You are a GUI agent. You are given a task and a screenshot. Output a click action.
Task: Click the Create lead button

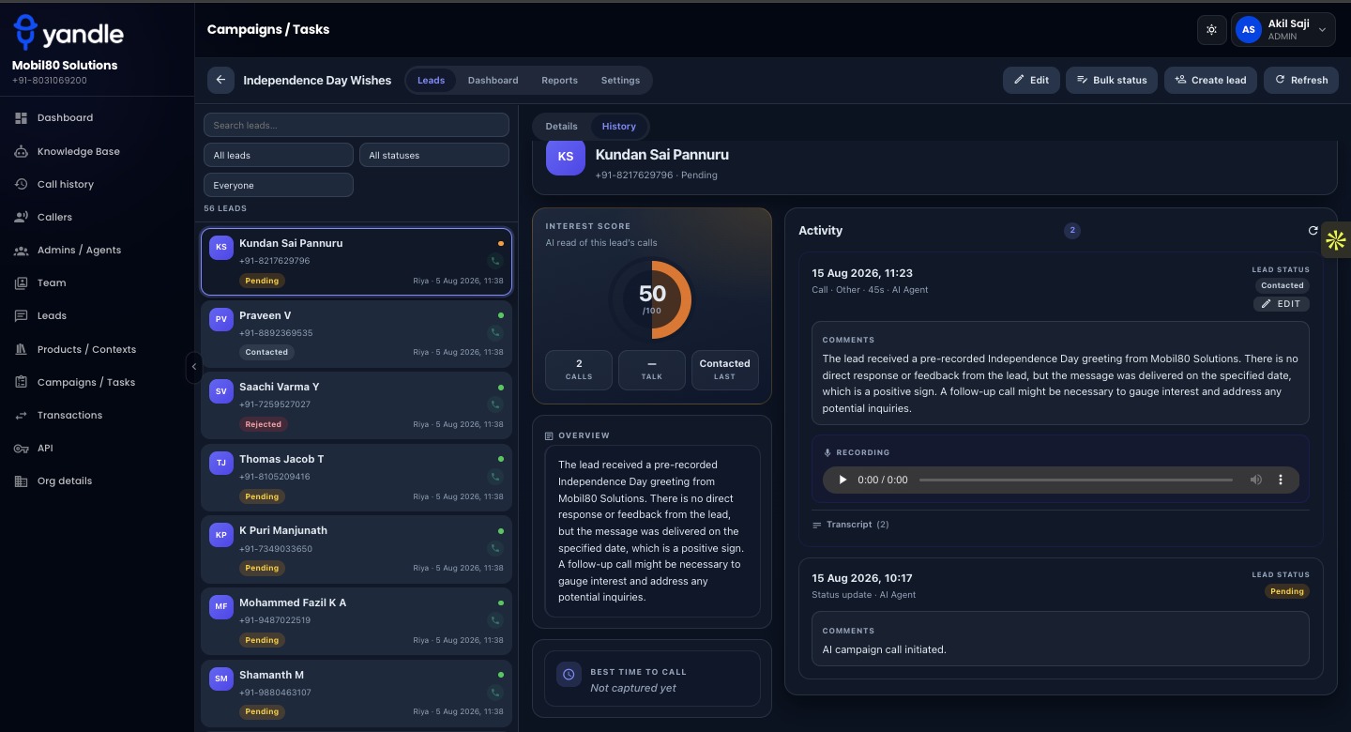1210,80
